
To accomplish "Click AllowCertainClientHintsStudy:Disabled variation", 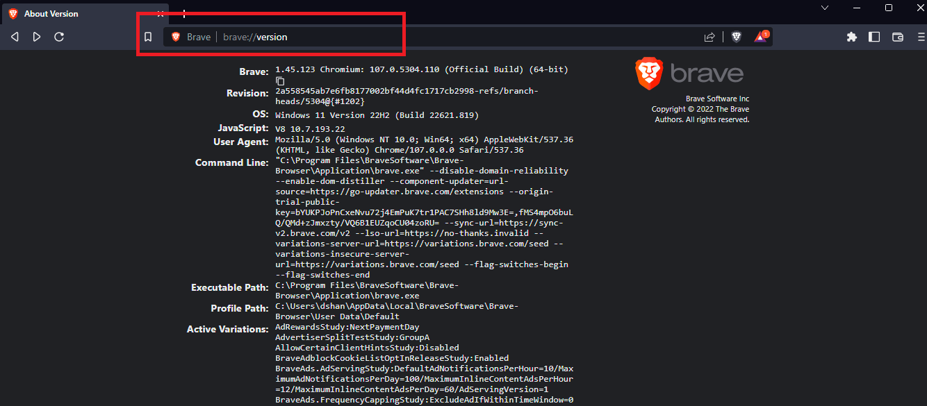I will click(367, 348).
